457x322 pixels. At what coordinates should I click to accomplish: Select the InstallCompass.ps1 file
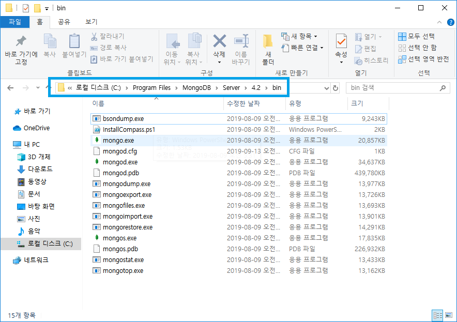[239, 129]
